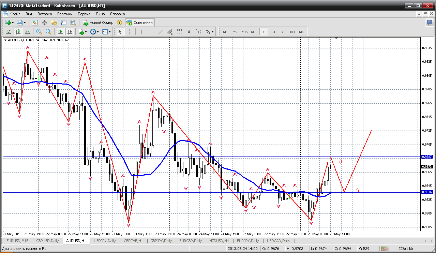Screen dimensions: 436x253
Task: Open the Navigator favorites panel
Action: [54, 23]
